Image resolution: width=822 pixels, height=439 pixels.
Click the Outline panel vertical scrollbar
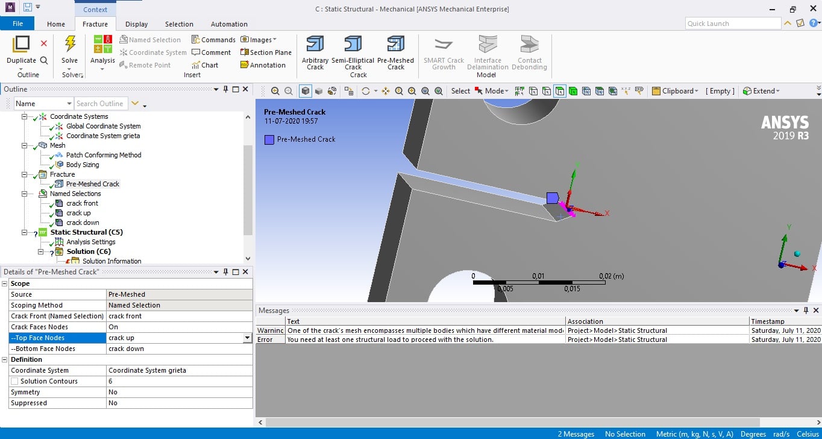coord(248,189)
